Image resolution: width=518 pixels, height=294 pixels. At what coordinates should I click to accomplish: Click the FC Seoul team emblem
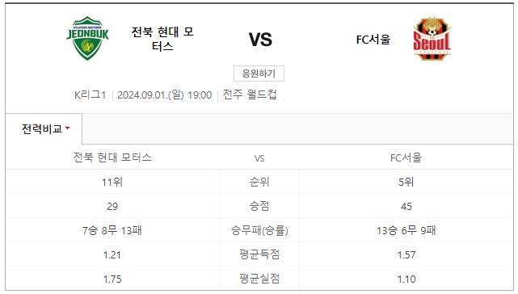pyautogui.click(x=432, y=38)
